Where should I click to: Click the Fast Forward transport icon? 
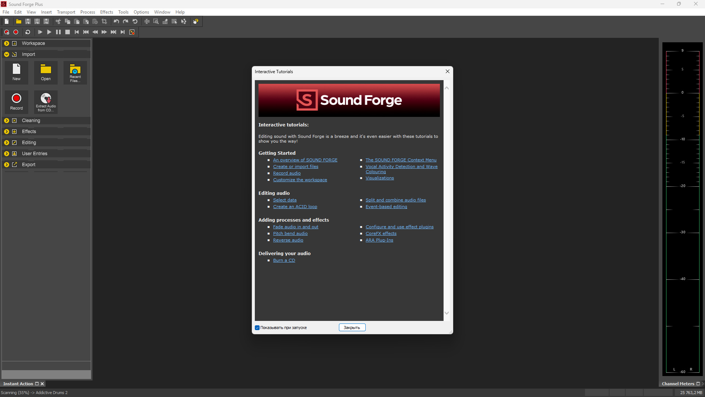pyautogui.click(x=104, y=32)
